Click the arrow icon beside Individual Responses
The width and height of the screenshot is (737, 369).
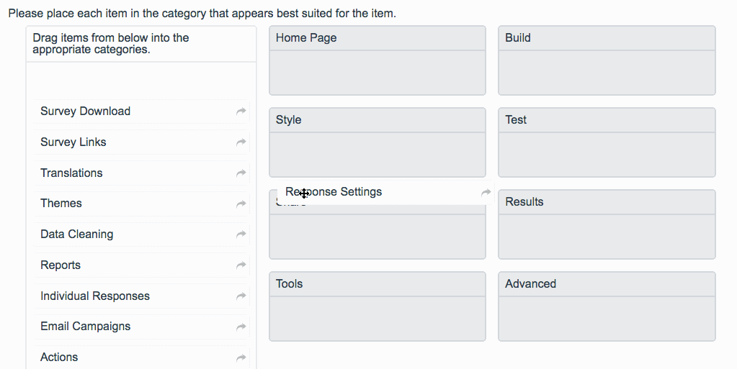pos(241,296)
